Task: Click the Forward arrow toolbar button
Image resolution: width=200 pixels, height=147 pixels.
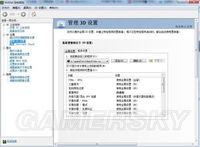Action: point(23,14)
